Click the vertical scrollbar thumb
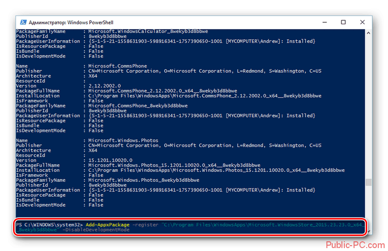388x251 pixels. tap(369, 182)
